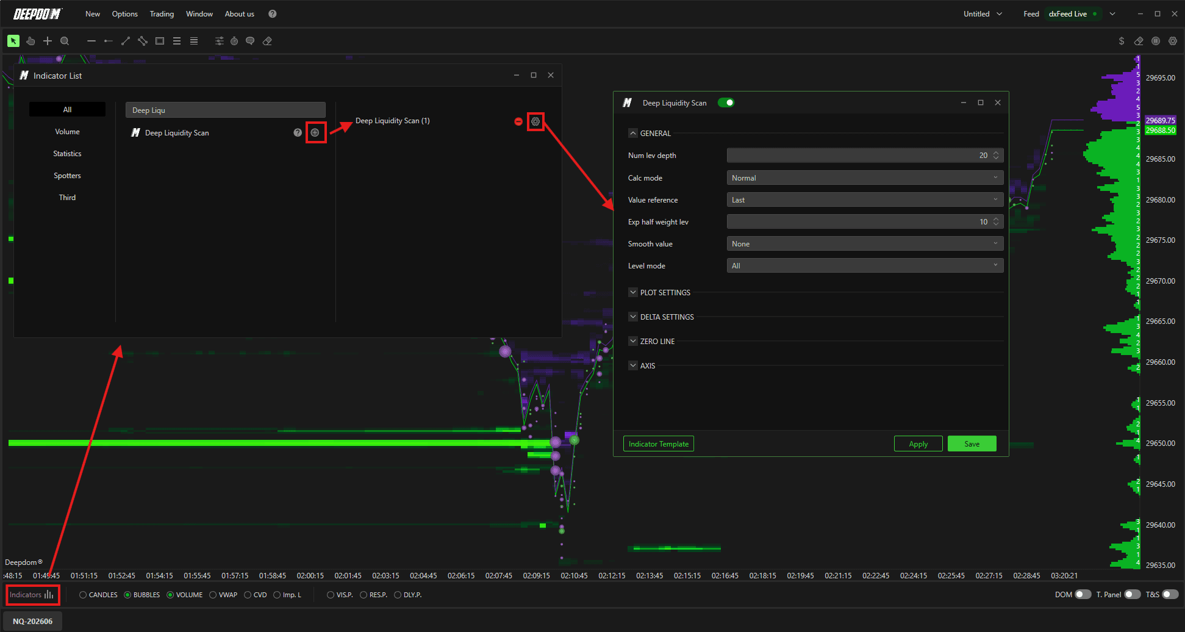Click the indicator search field

[226, 110]
